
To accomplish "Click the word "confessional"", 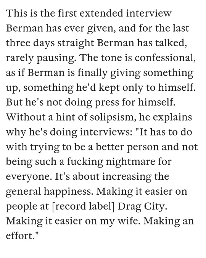I will [165, 58].
